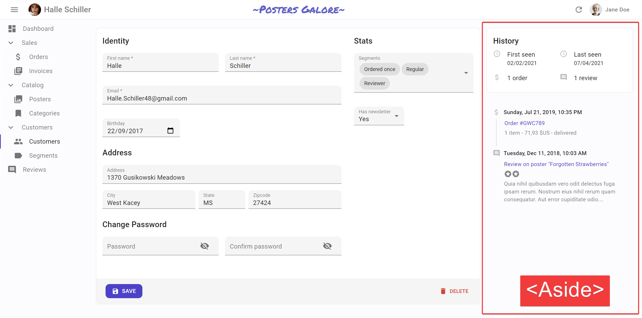This screenshot has width=642, height=318.
Task: Select the Orders dollar icon in sidebar
Action: 18,57
